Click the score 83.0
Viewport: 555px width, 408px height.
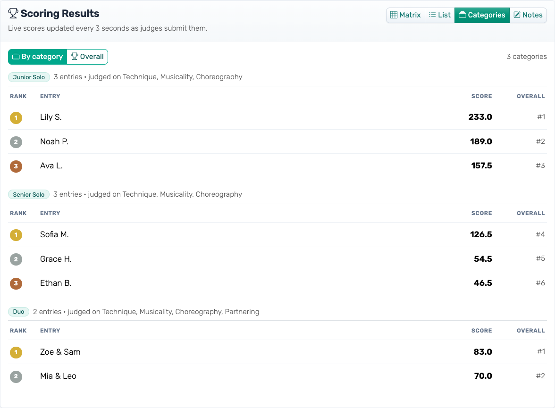point(483,352)
